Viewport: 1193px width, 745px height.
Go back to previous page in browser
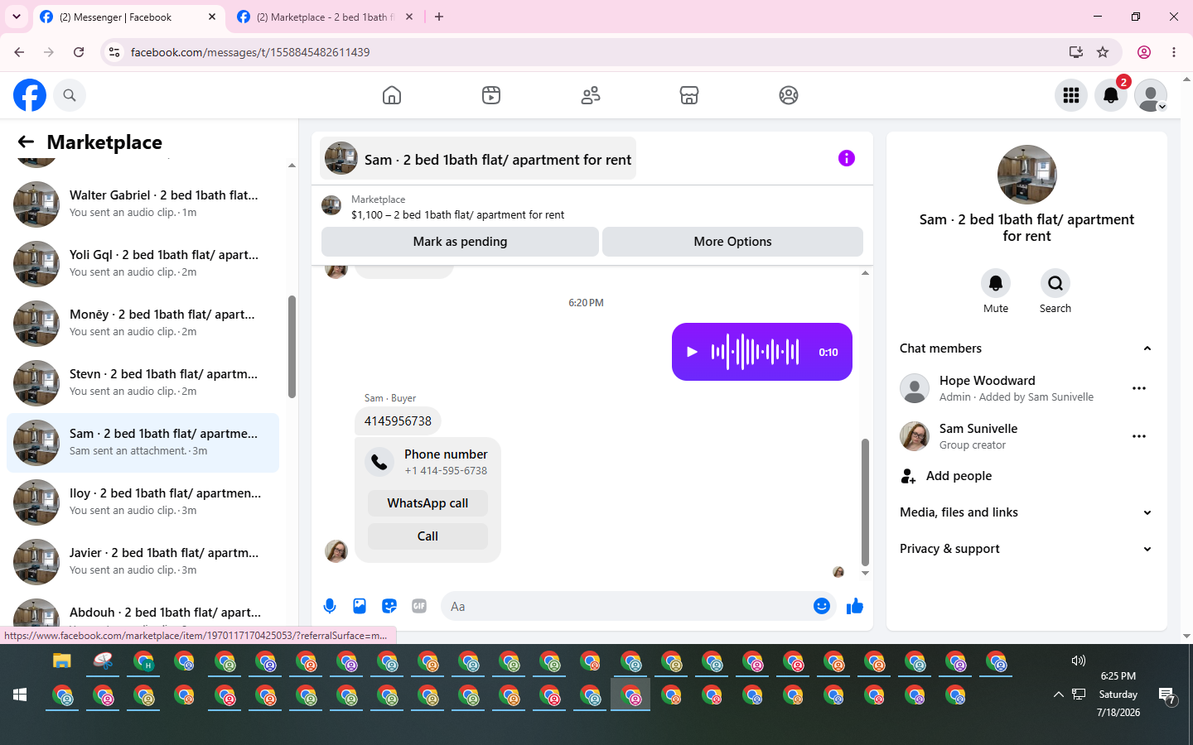pos(19,52)
